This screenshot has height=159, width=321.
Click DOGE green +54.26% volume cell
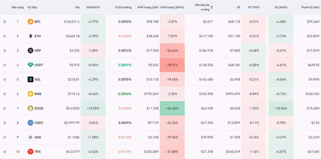172,108
